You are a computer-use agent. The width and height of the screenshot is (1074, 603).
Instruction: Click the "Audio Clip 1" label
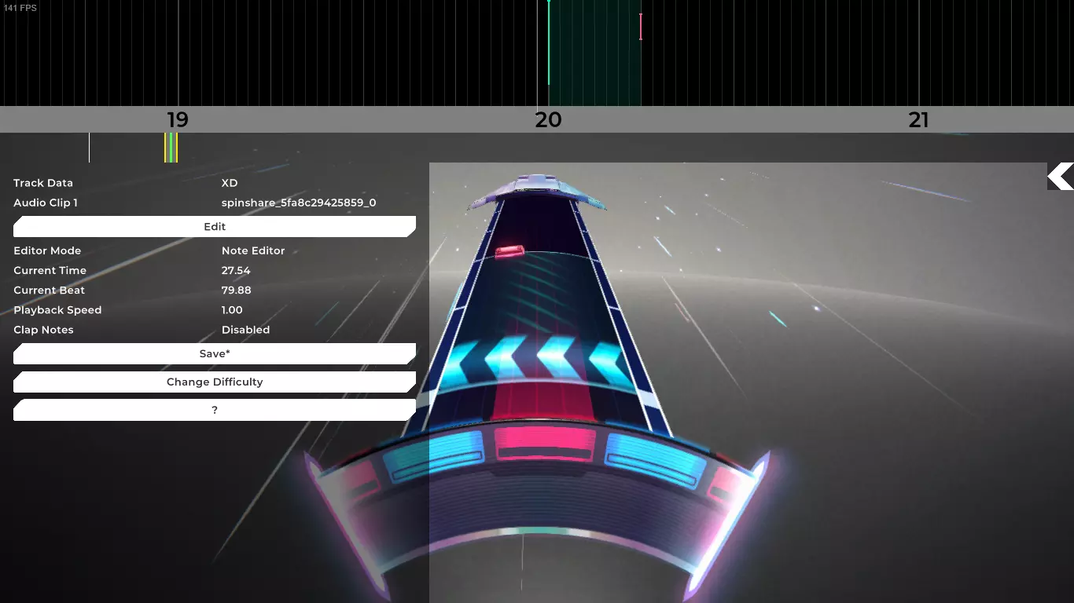(x=46, y=203)
